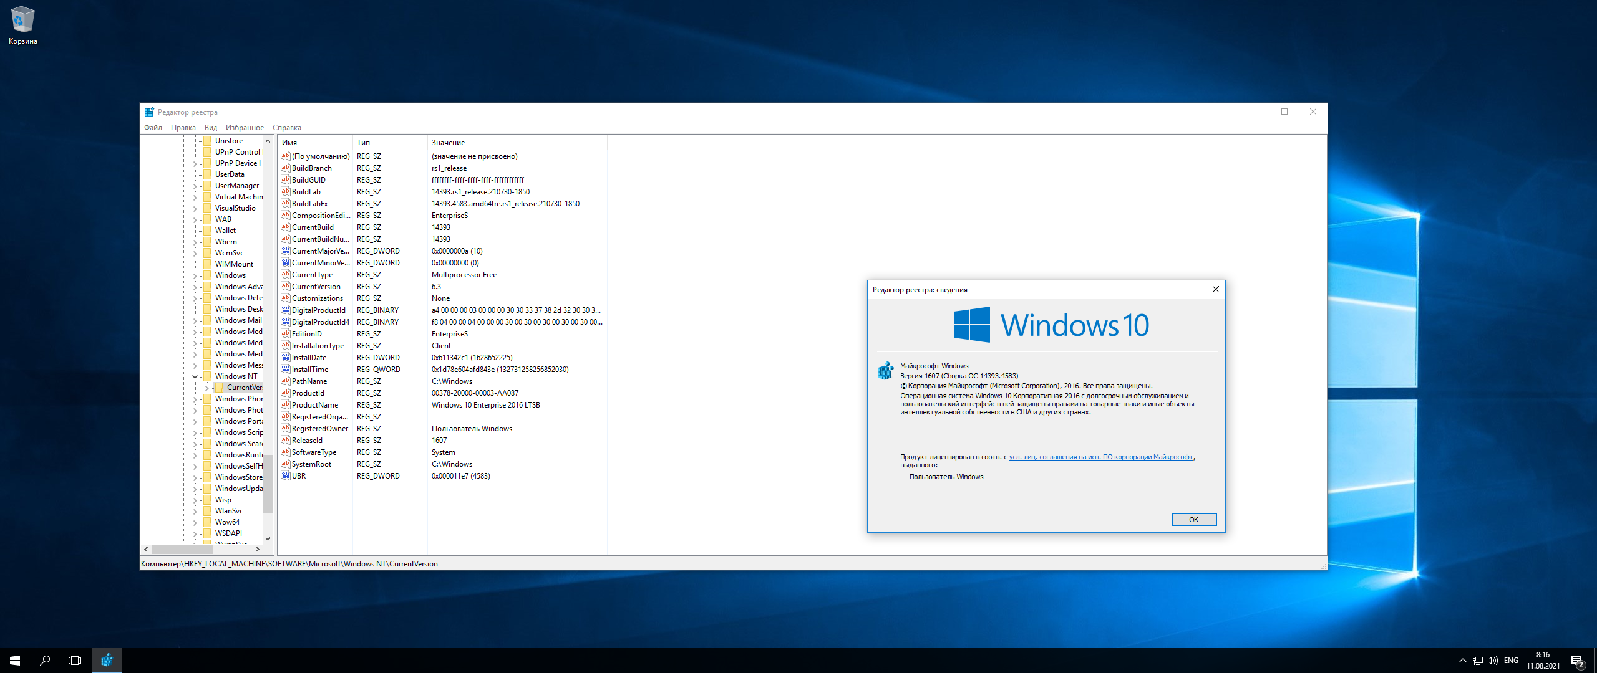Image resolution: width=1597 pixels, height=673 pixels.
Task: Open the Файл menu
Action: coord(153,128)
